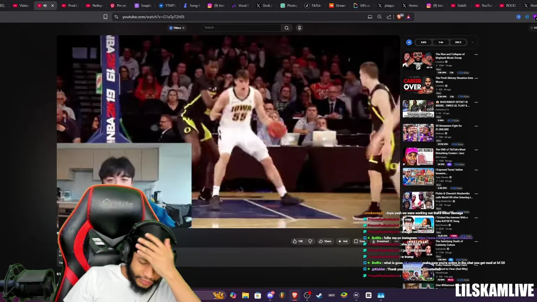Open Steam from the taskbar
537x302 pixels.
point(319,295)
